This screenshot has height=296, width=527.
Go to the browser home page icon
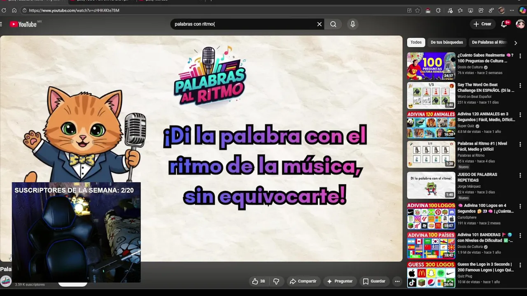pyautogui.click(x=14, y=10)
